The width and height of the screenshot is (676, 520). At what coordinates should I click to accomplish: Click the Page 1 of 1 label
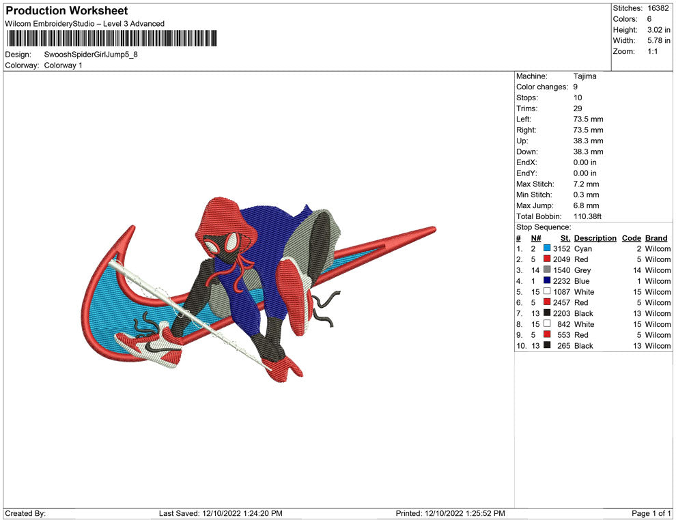(x=651, y=513)
